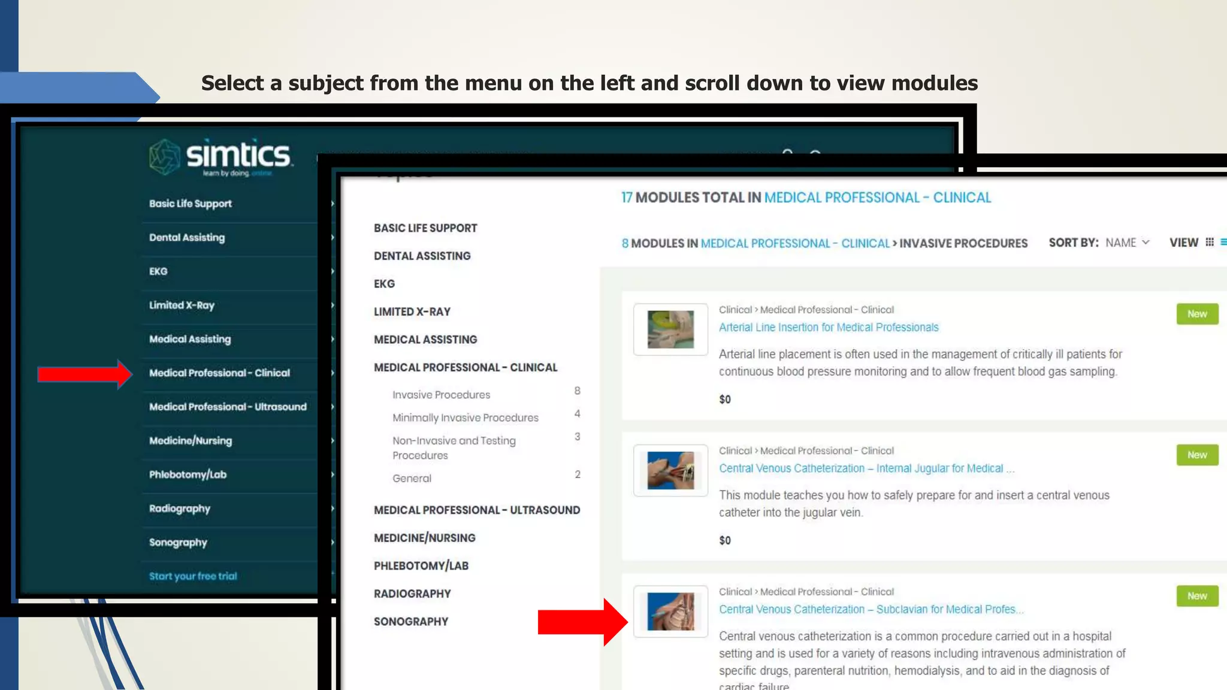1227x690 pixels.
Task: Select Dental Assisting in dark menu
Action: (x=187, y=238)
